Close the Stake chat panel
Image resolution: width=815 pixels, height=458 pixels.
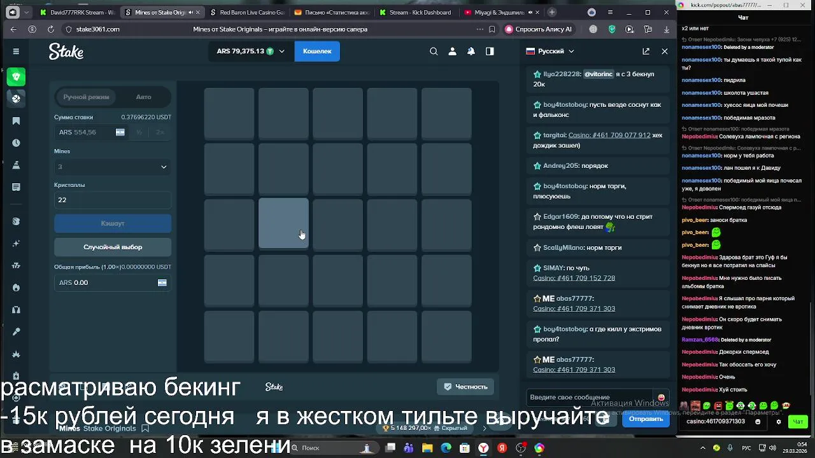tap(665, 52)
